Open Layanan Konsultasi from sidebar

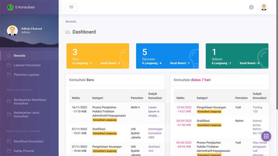tap(27, 65)
